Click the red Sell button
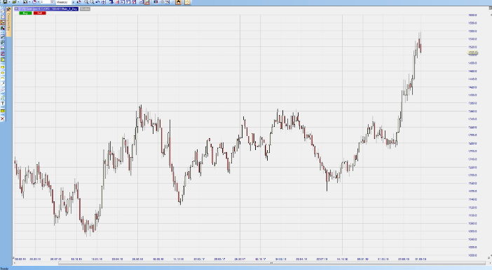492x270 pixels. pos(39,13)
